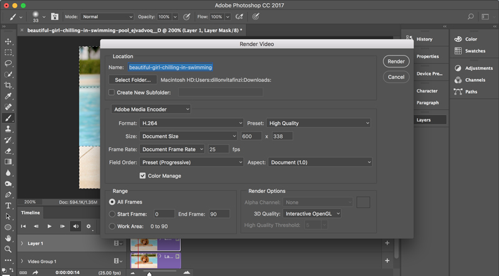The height and width of the screenshot is (276, 499).
Task: Click the Name input field
Action: 170,67
